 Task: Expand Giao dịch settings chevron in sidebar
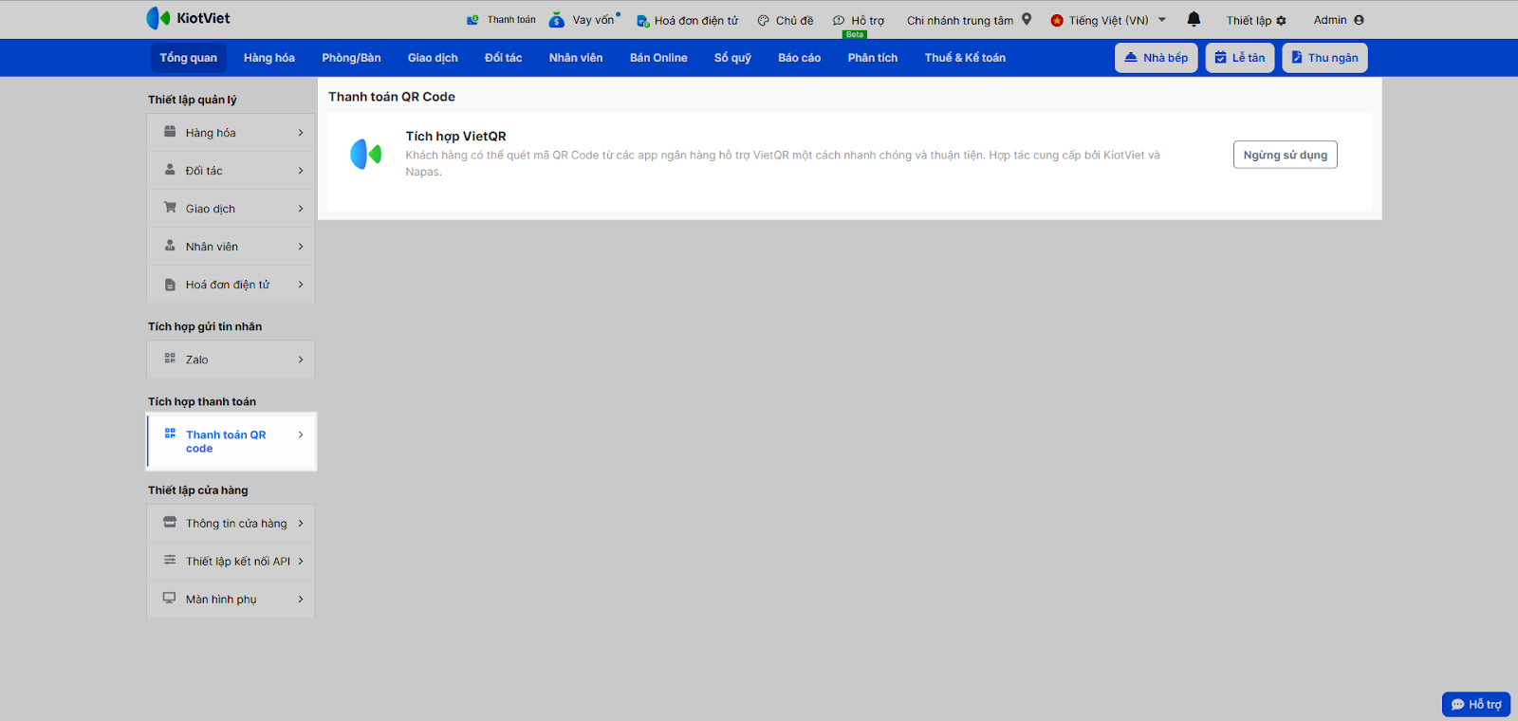point(301,209)
